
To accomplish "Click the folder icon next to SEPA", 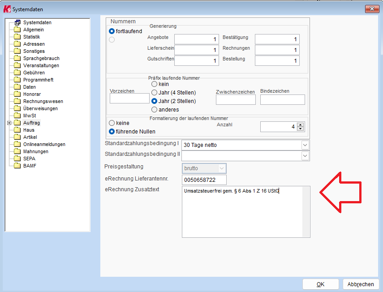I will 17,159.
